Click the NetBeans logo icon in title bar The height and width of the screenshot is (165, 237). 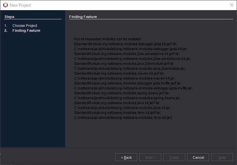tap(6, 5)
